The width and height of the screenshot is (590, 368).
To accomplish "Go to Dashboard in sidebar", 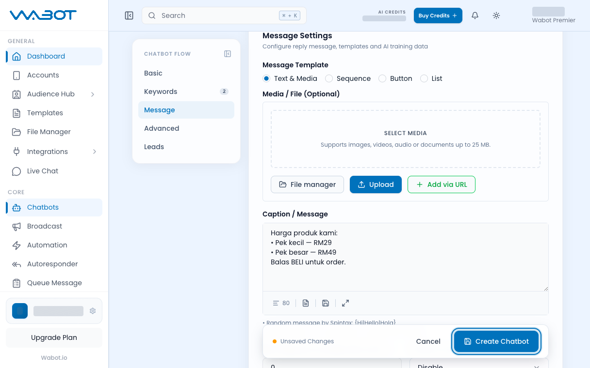I will [54, 56].
